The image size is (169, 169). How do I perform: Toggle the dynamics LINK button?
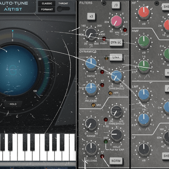116,57
